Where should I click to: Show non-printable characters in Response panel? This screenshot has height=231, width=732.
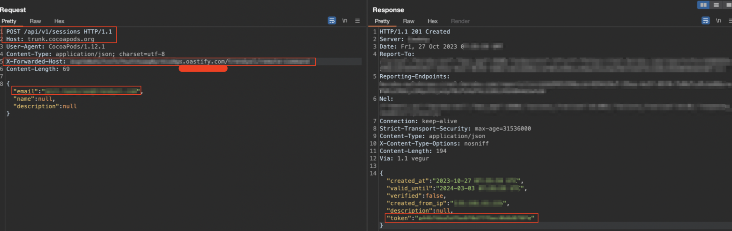[x=718, y=21]
